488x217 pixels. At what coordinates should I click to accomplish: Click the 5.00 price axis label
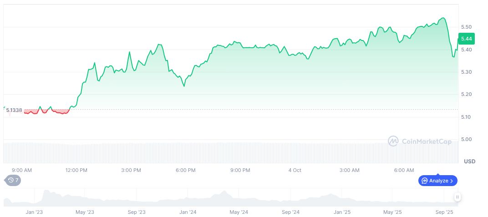[x=467, y=139]
